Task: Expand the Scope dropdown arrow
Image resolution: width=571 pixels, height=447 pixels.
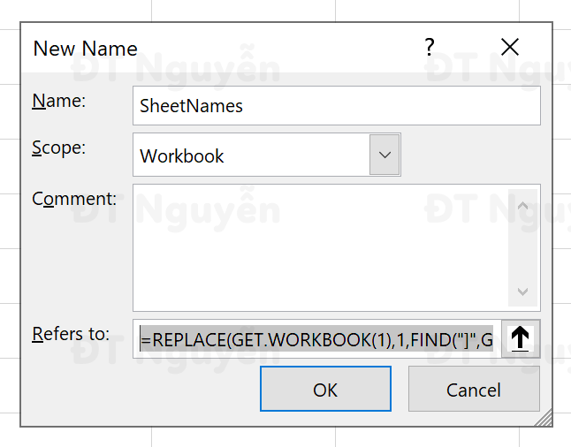Action: 384,155
